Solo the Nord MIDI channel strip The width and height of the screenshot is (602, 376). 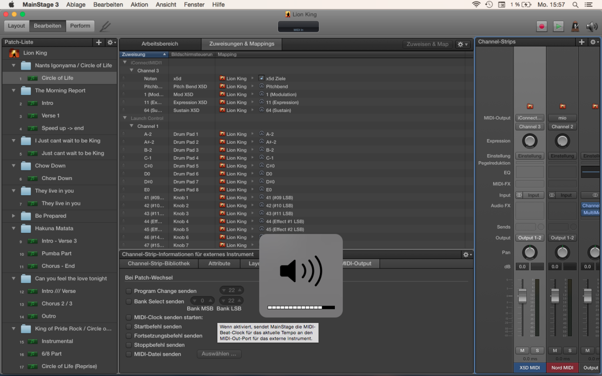pos(570,351)
